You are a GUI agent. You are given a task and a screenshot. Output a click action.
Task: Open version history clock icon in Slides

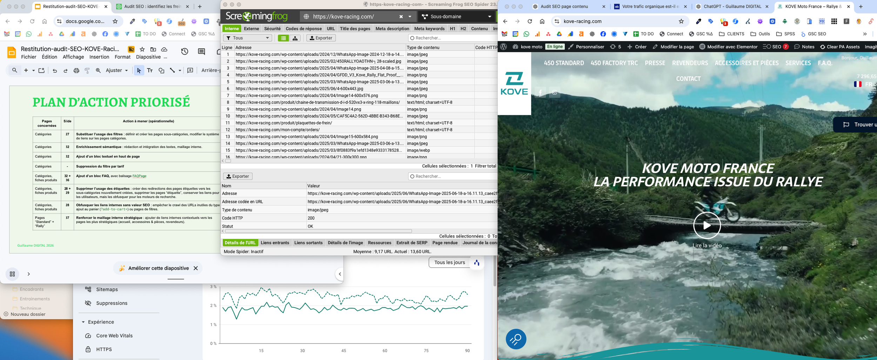point(185,52)
